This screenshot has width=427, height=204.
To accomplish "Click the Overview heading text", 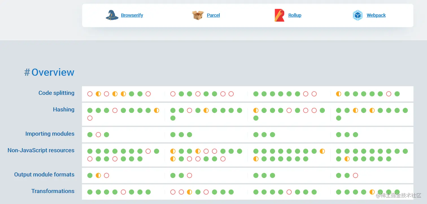I will pos(53,72).
